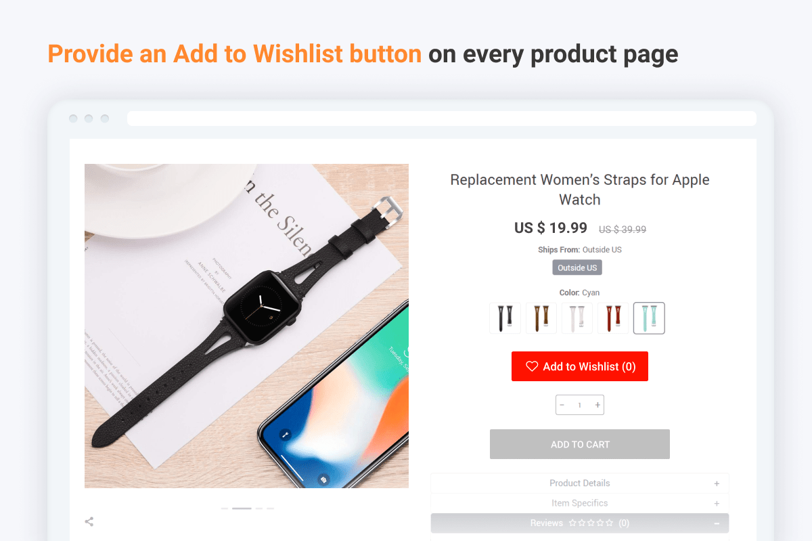Click the Add to Wishlist button
Viewport: 812px width, 541px height.
(x=580, y=366)
